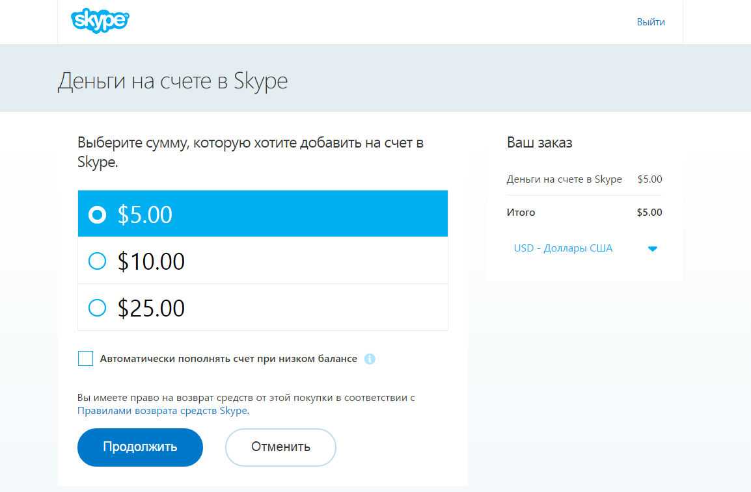The image size is (751, 492).
Task: Click the info icon beside auto-recharge option
Action: pyautogui.click(x=370, y=359)
